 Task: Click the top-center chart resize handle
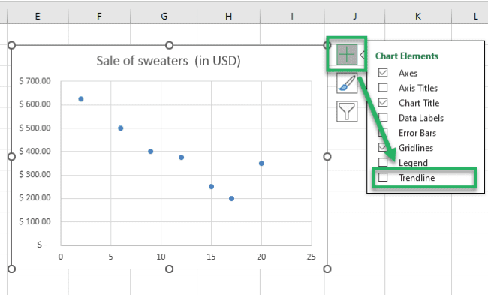(169, 46)
